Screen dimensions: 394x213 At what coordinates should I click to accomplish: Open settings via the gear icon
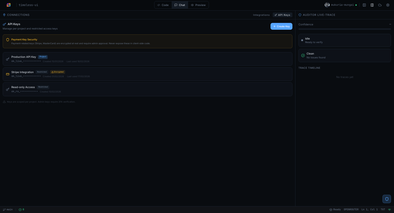tap(388, 5)
